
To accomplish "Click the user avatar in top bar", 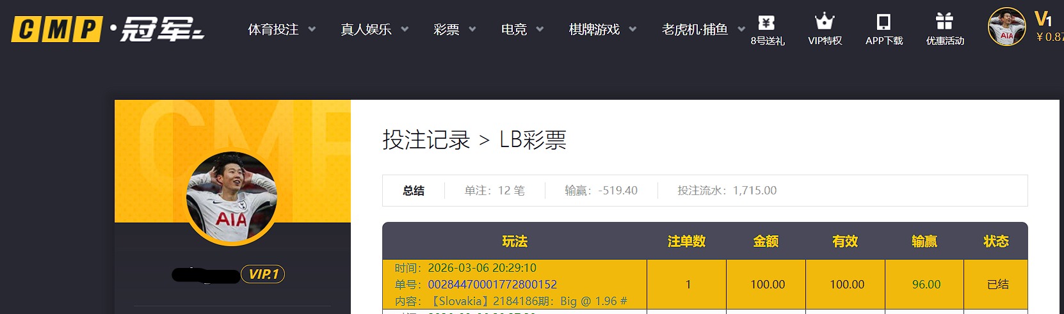I will (1006, 27).
